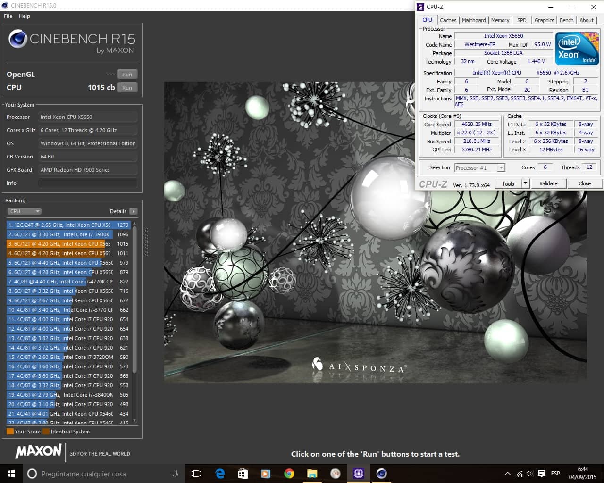Open Task View on the taskbar
604x483 pixels.
click(196, 474)
